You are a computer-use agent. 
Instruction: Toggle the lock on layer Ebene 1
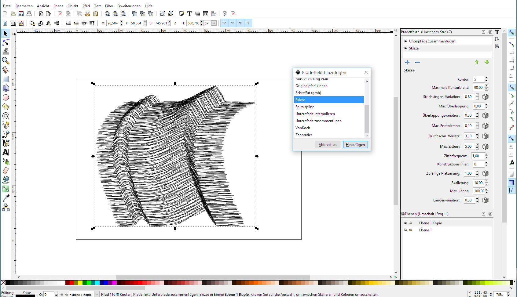(x=411, y=230)
